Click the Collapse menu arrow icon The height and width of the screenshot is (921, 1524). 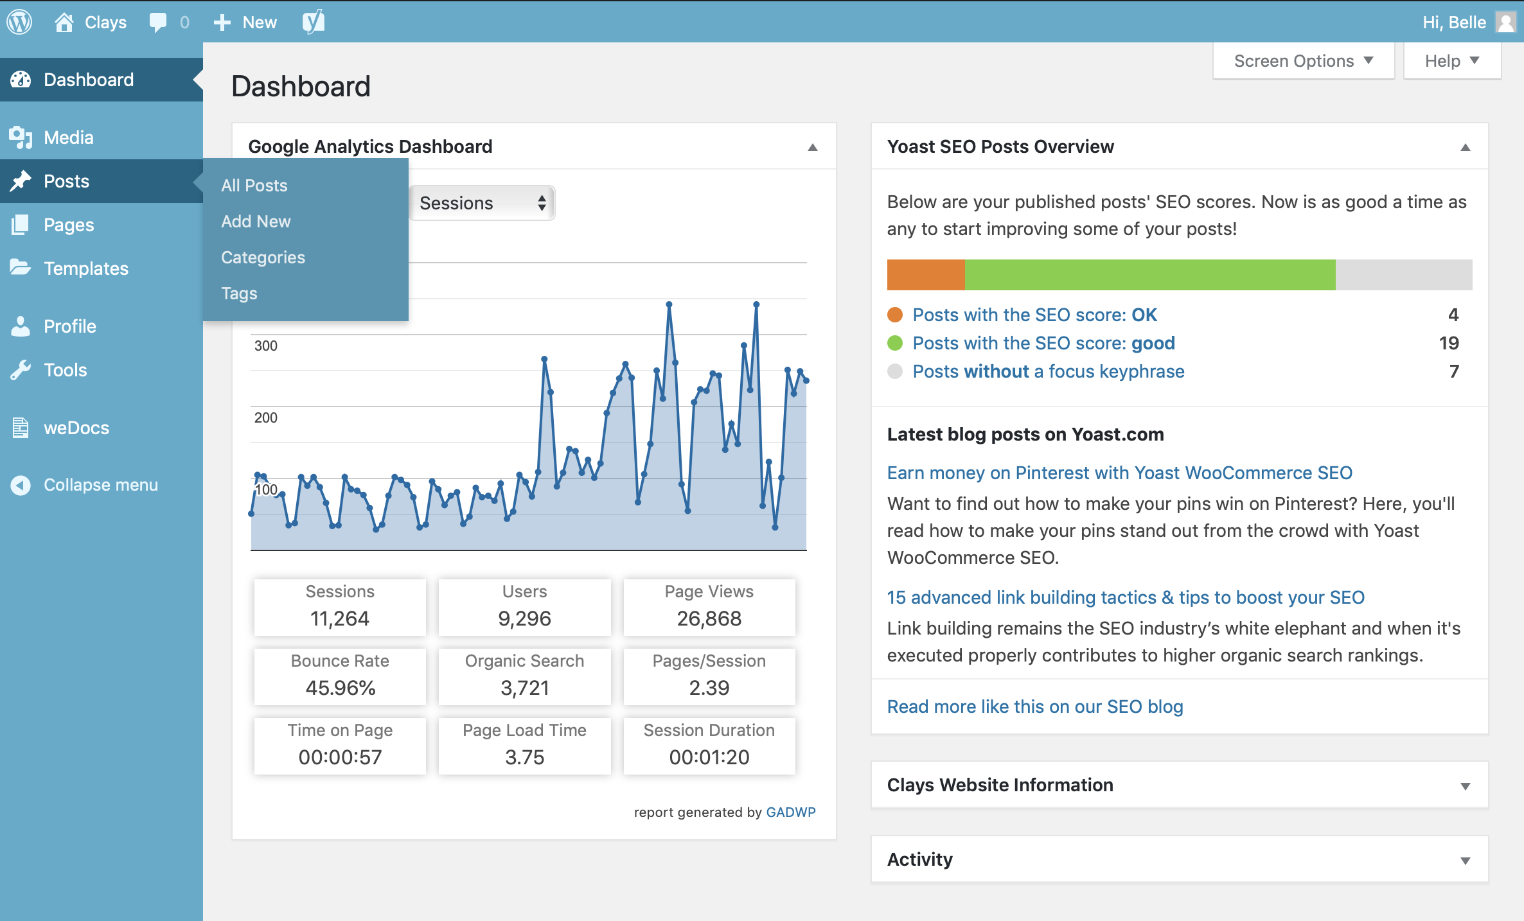coord(21,485)
